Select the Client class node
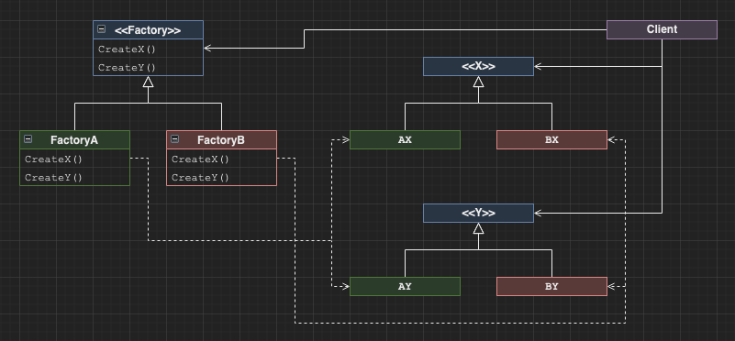This screenshot has height=341, width=735. [662, 29]
